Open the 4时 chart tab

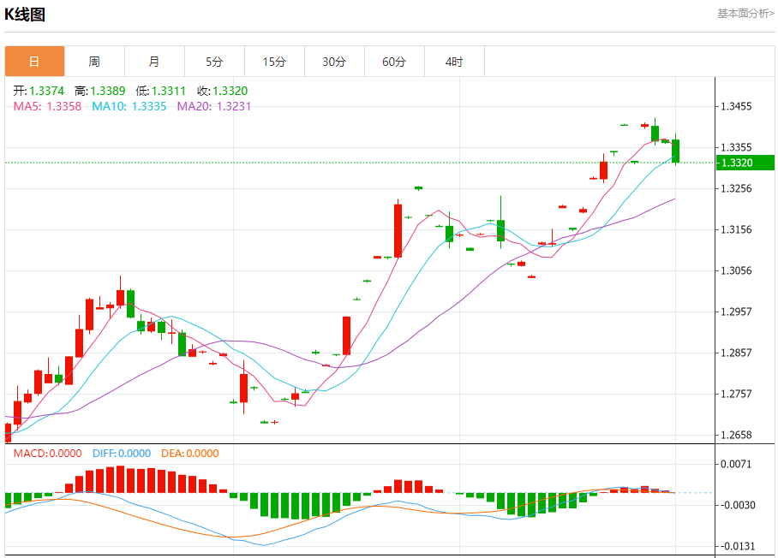tap(454, 62)
